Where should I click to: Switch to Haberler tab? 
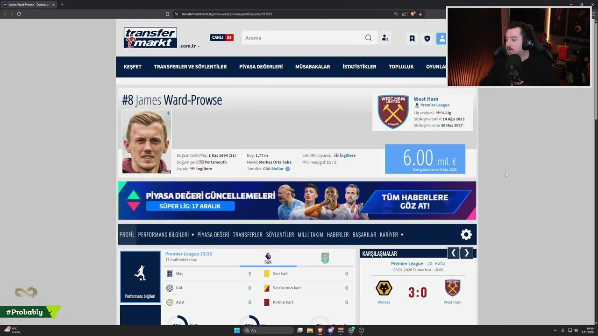pos(338,235)
